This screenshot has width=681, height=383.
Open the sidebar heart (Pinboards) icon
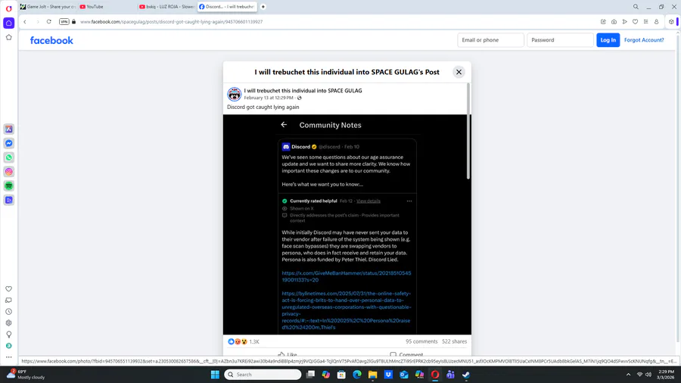click(x=8, y=289)
